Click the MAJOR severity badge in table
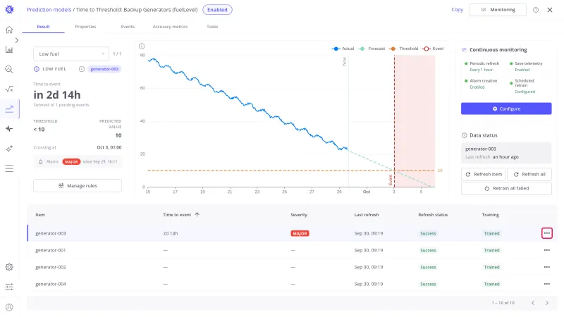Screen dimensions: 564x317 click(x=300, y=233)
